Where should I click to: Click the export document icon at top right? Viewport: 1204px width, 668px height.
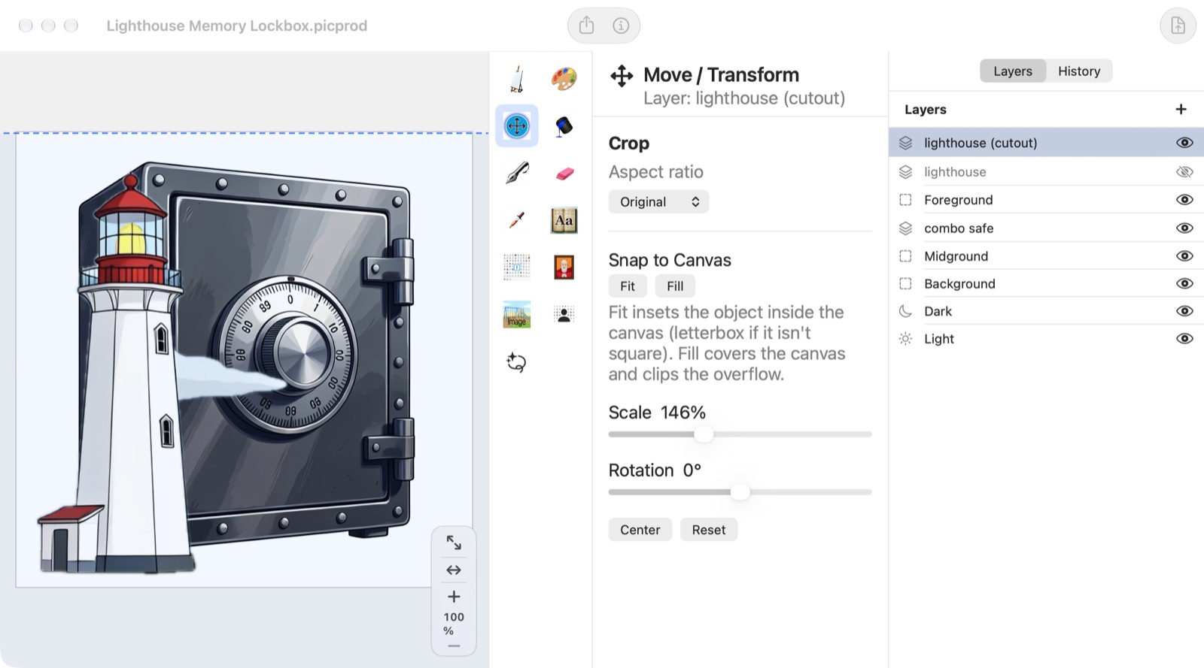pos(1178,26)
